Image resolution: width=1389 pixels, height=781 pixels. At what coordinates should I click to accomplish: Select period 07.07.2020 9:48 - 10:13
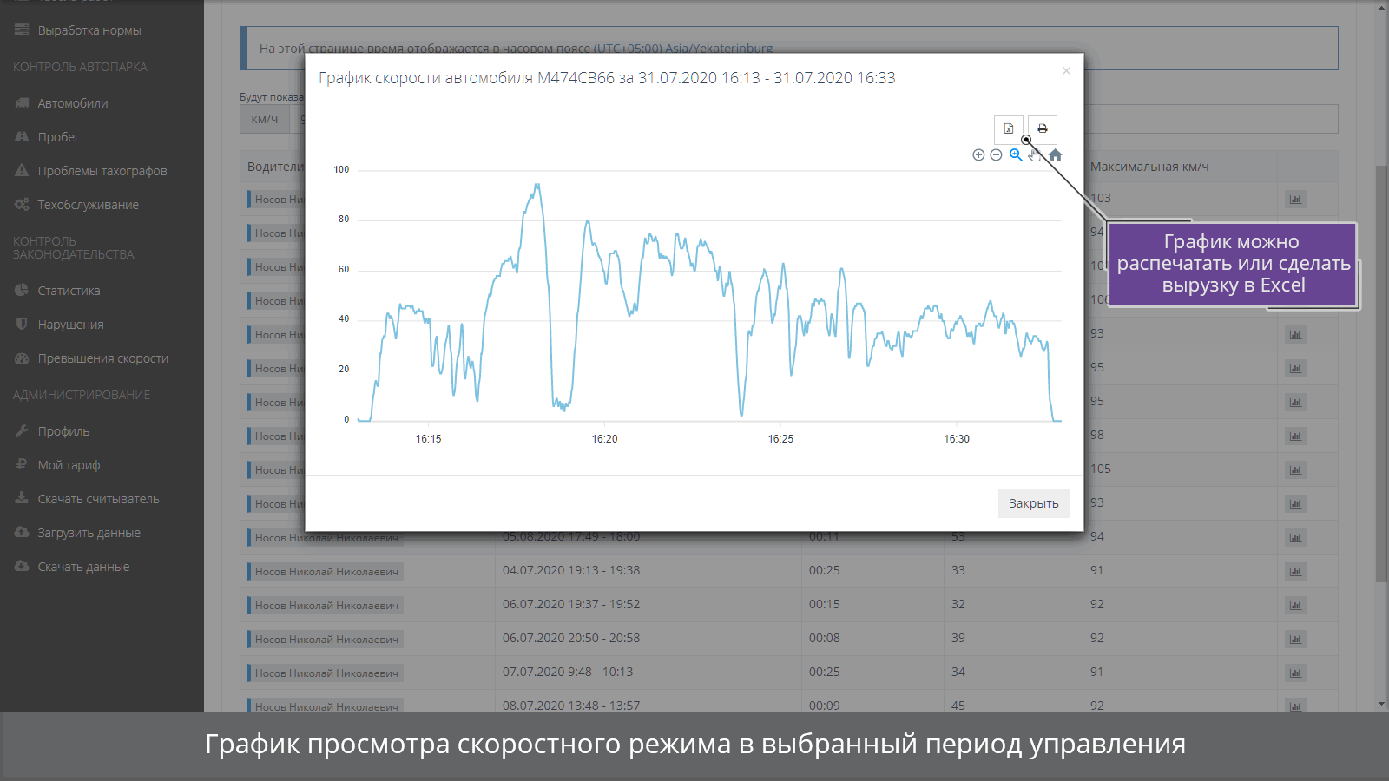coord(568,672)
